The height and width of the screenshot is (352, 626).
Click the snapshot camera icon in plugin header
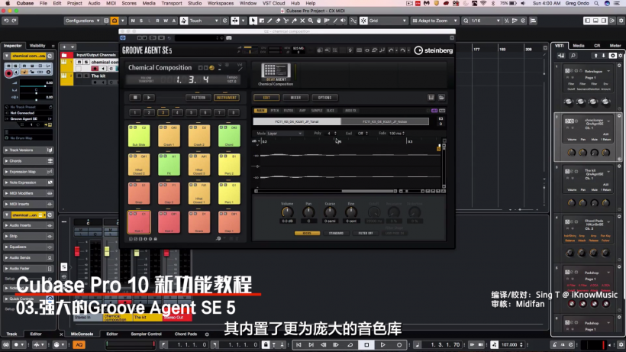coord(229,38)
